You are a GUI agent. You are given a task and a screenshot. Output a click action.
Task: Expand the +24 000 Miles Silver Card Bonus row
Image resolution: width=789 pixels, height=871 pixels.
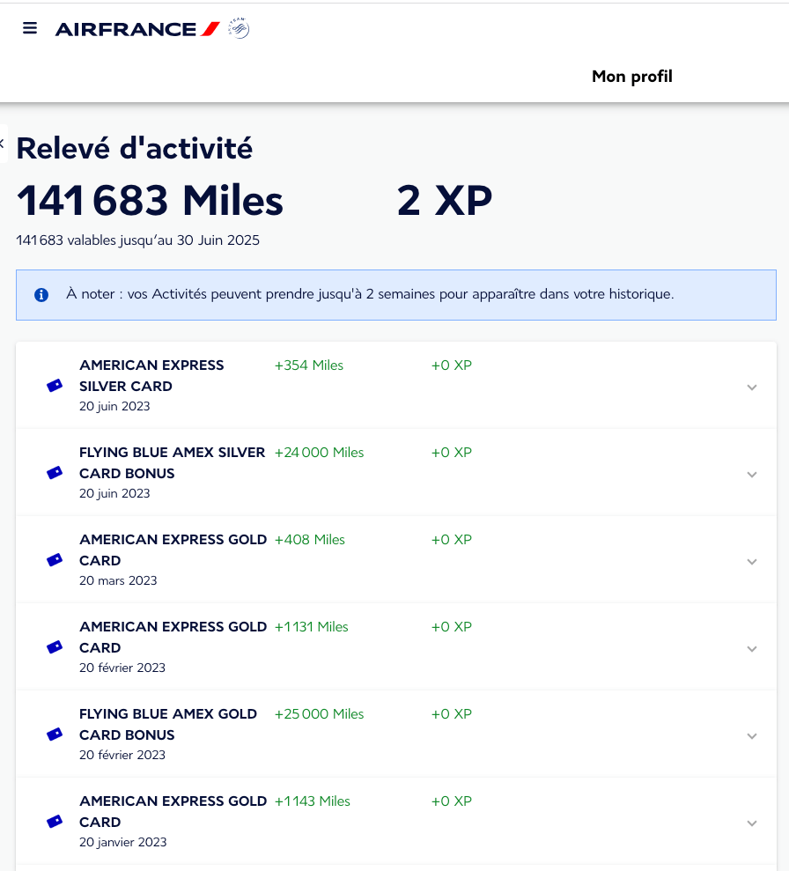coord(752,475)
